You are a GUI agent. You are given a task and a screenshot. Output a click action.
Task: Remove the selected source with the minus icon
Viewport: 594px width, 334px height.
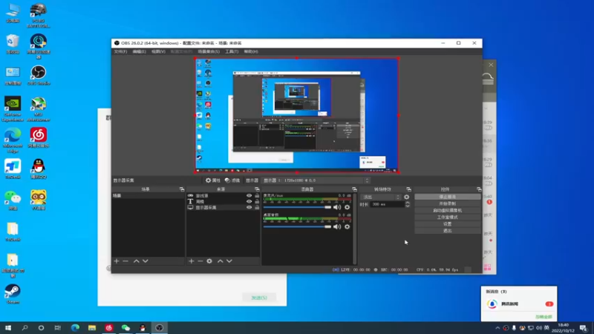(x=200, y=261)
